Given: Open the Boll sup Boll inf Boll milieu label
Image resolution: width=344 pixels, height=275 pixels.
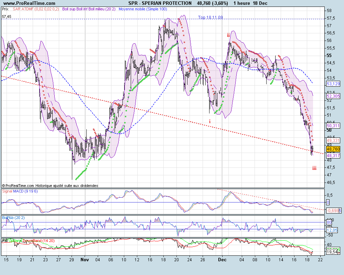Looking at the screenshot, I should tap(89, 9).
